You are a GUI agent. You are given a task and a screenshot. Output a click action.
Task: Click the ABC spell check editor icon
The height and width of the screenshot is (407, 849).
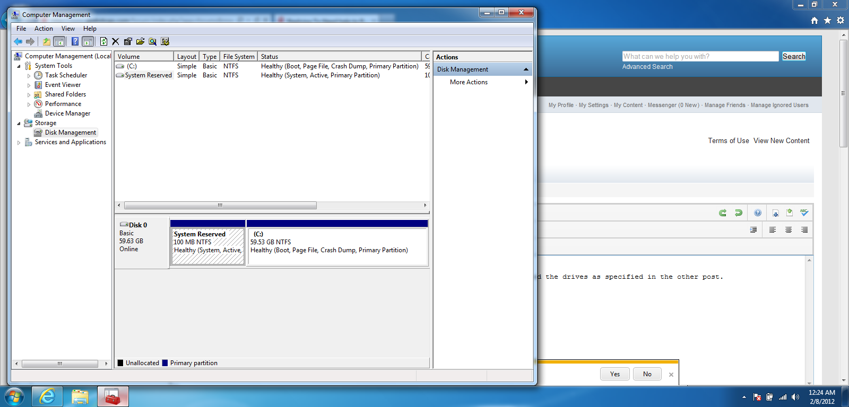point(804,213)
